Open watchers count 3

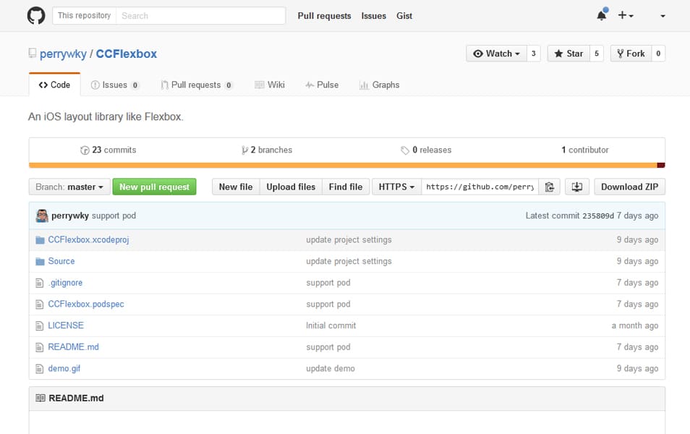coord(533,54)
